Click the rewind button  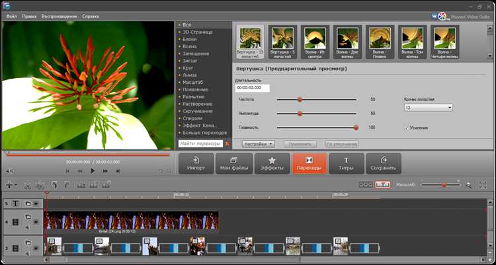point(80,171)
